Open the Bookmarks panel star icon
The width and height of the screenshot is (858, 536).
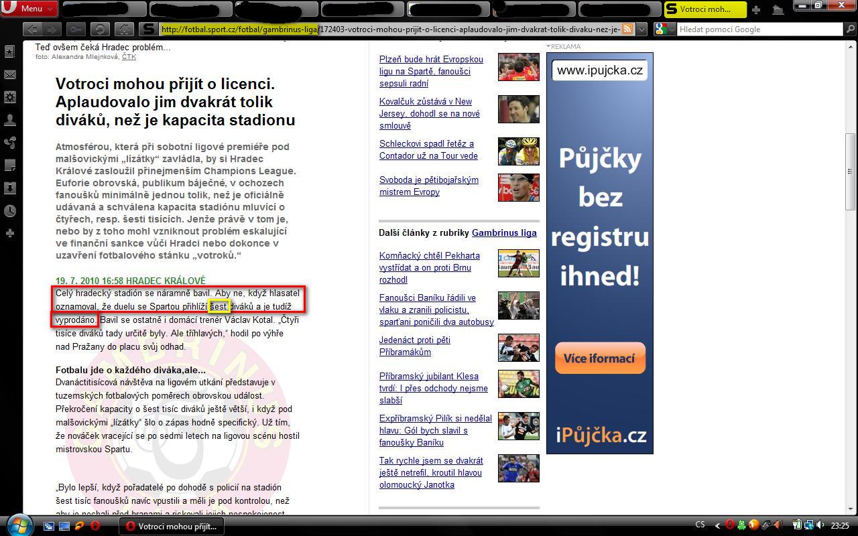(10, 52)
